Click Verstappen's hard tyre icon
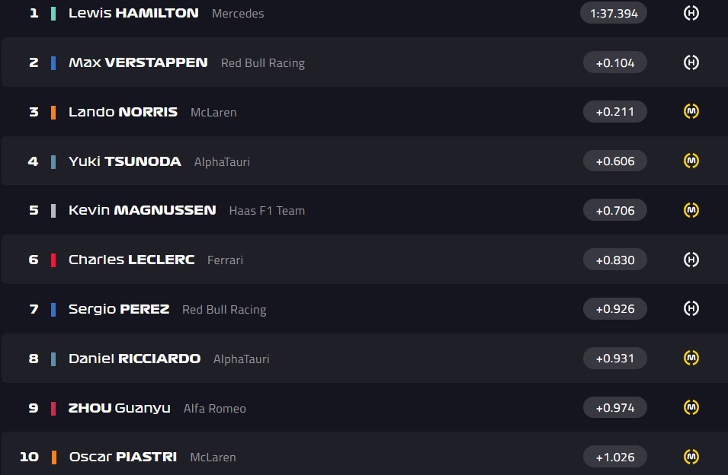The image size is (728, 475). pos(691,62)
